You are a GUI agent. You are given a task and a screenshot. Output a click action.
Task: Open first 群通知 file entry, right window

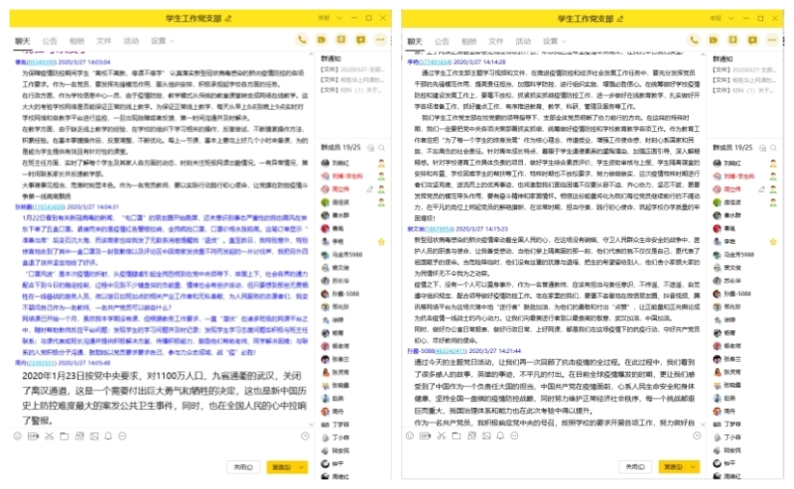(744, 69)
